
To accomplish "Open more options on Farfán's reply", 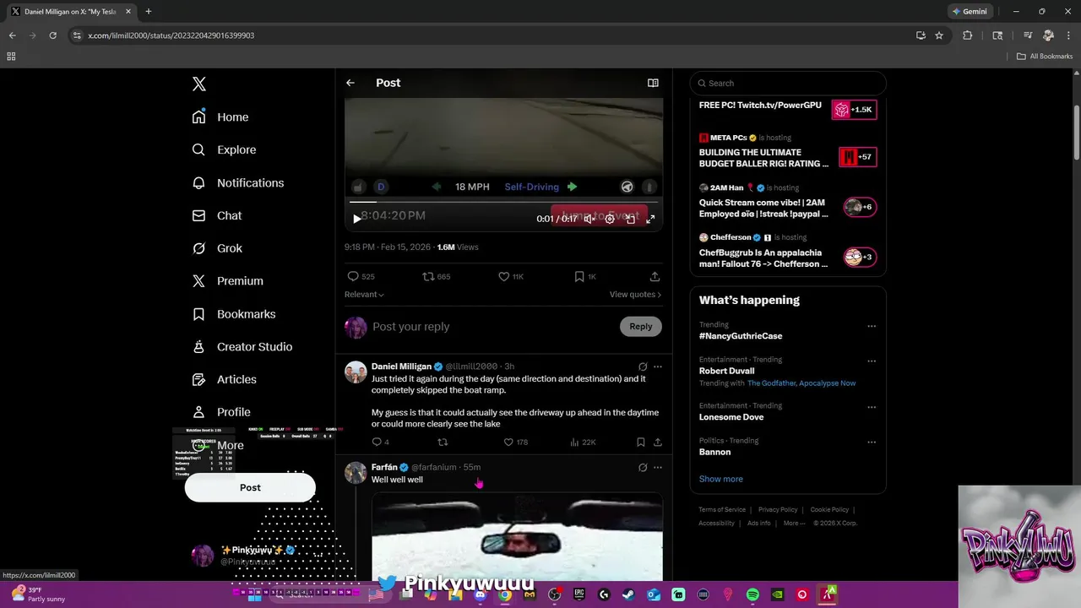I will (658, 467).
